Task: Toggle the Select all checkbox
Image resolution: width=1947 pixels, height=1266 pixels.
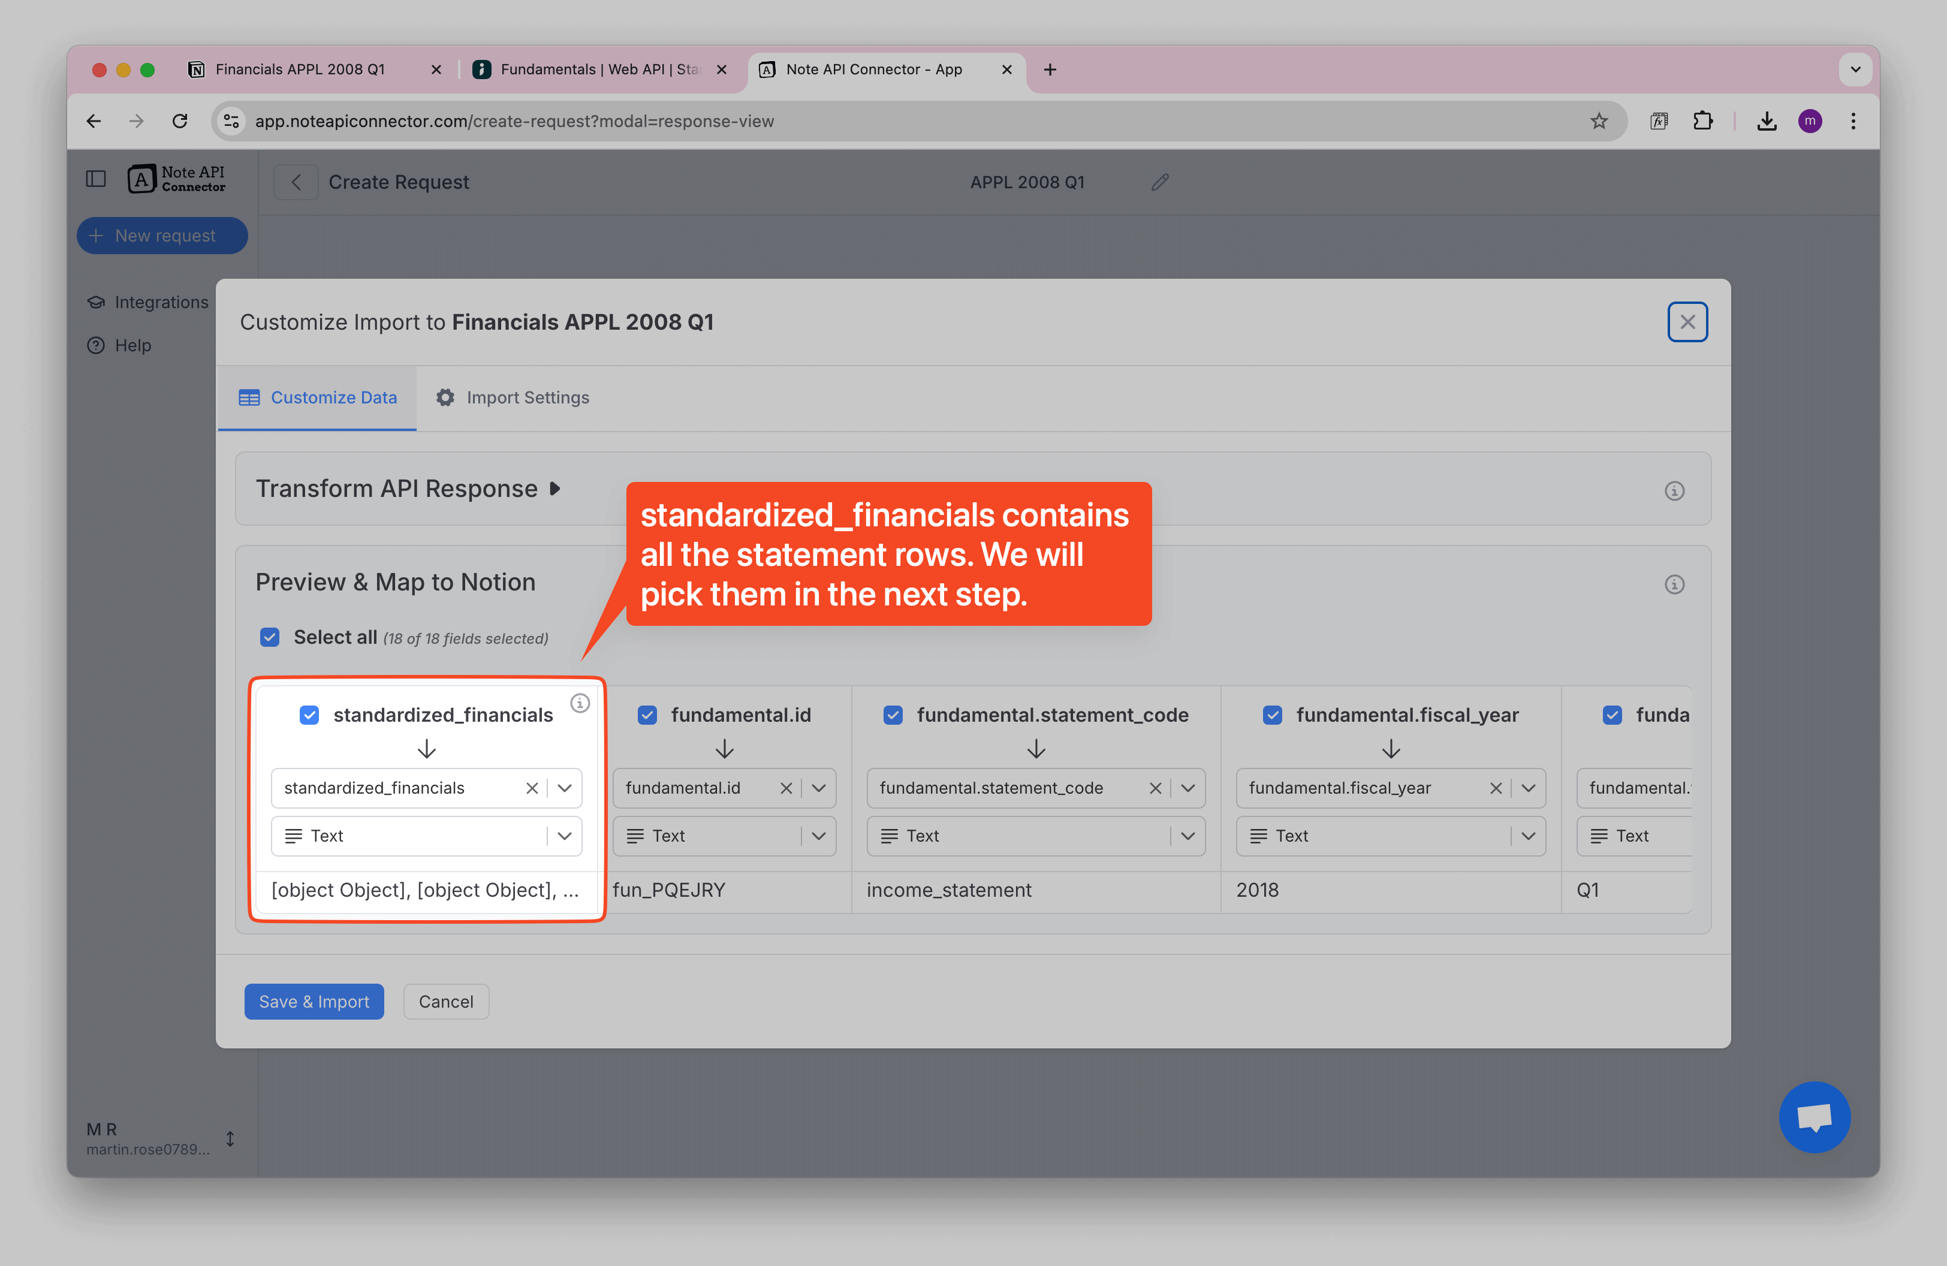Action: [269, 637]
